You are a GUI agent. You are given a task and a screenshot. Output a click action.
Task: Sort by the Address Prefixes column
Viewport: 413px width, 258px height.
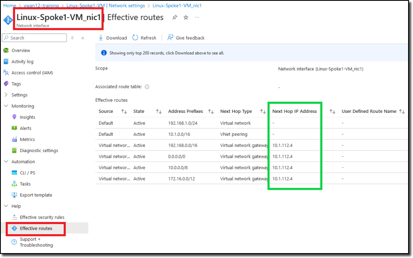pyautogui.click(x=211, y=112)
